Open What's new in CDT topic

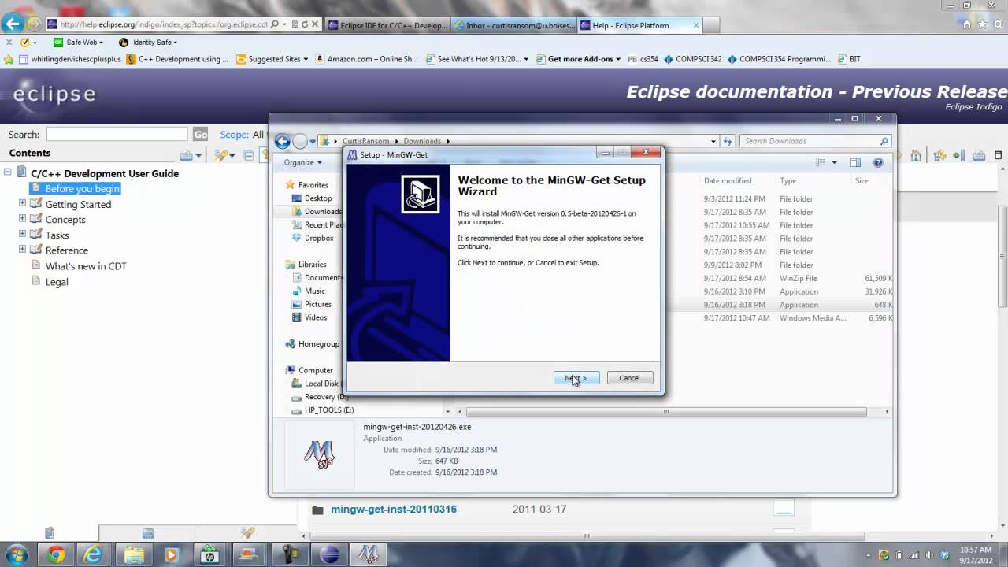click(x=86, y=265)
